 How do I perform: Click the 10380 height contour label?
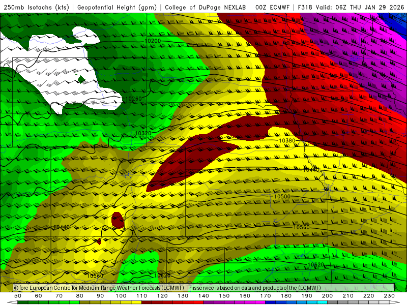click(x=287, y=140)
